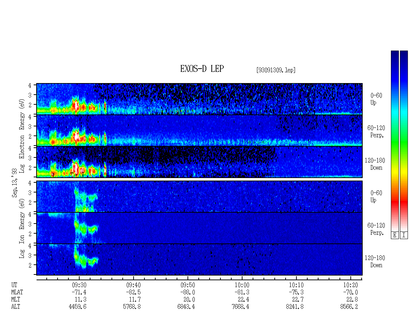
Task: Click the ALT row label
Action: (16, 307)
